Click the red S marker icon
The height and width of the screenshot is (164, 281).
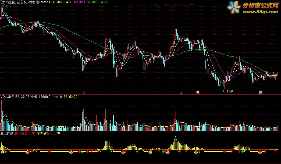[x=84, y=93]
